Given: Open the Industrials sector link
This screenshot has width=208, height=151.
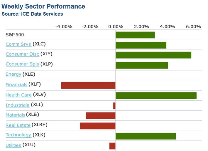Looking at the screenshot, I should [x=18, y=105].
